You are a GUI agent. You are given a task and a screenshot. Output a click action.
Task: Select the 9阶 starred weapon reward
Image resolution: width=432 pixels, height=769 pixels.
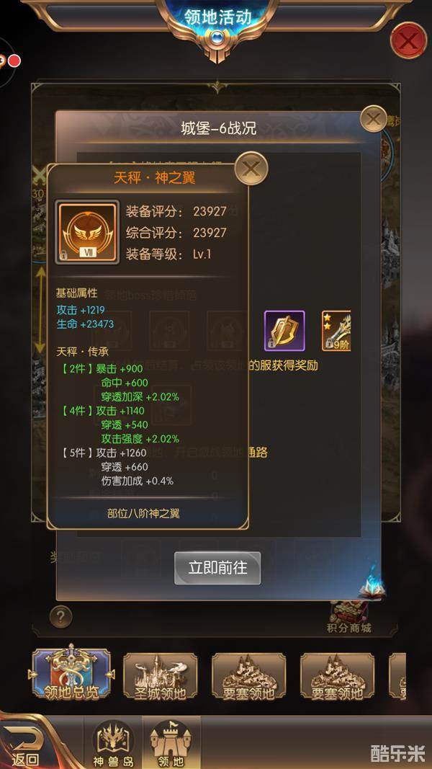point(336,331)
